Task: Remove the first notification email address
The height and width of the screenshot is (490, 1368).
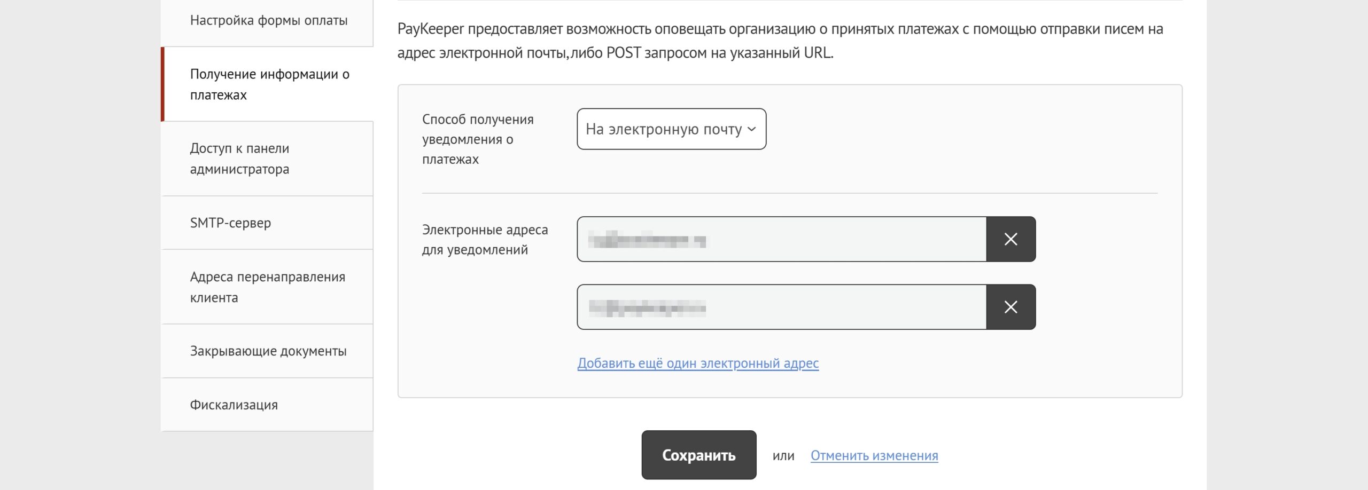Action: pos(1011,239)
